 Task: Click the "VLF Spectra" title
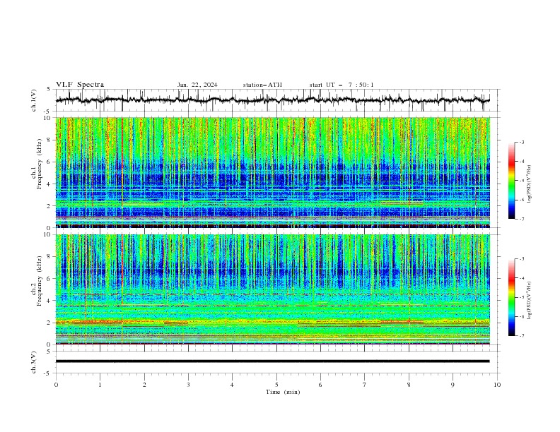tap(80, 85)
